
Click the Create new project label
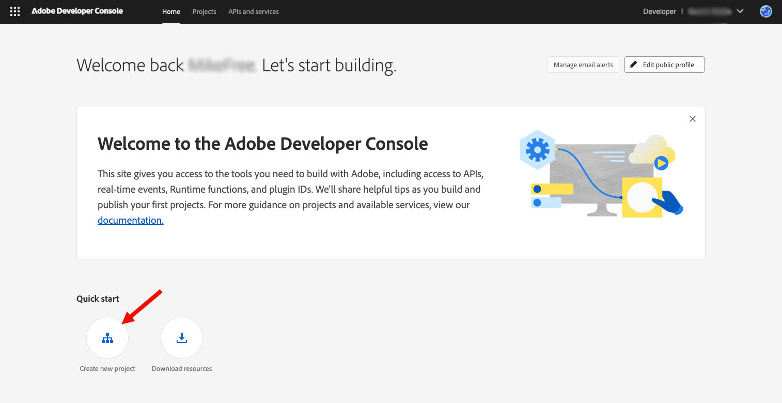(x=107, y=368)
